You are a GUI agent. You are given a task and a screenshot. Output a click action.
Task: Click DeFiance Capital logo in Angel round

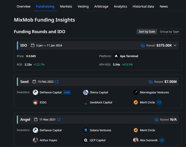[x=35, y=130]
